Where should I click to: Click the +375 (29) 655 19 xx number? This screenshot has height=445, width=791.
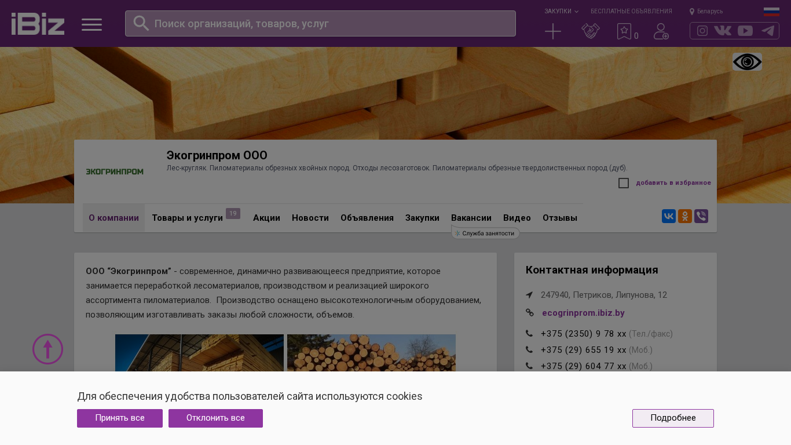pyautogui.click(x=584, y=350)
